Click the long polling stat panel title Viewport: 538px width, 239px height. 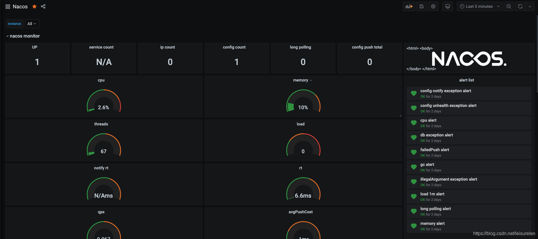(x=301, y=47)
